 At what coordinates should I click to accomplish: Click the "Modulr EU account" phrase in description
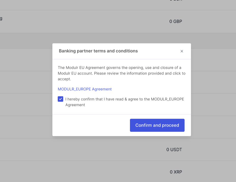click(75, 74)
